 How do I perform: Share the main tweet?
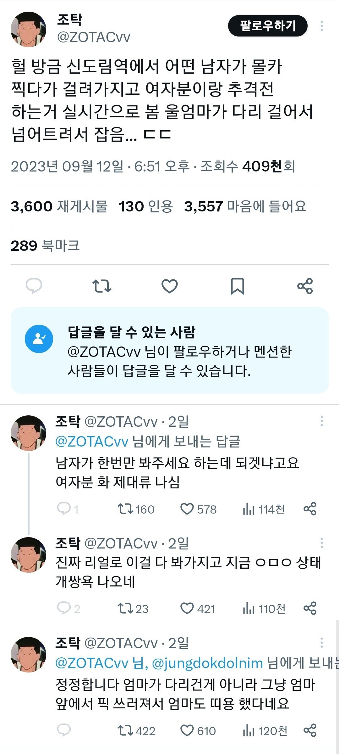click(x=305, y=286)
